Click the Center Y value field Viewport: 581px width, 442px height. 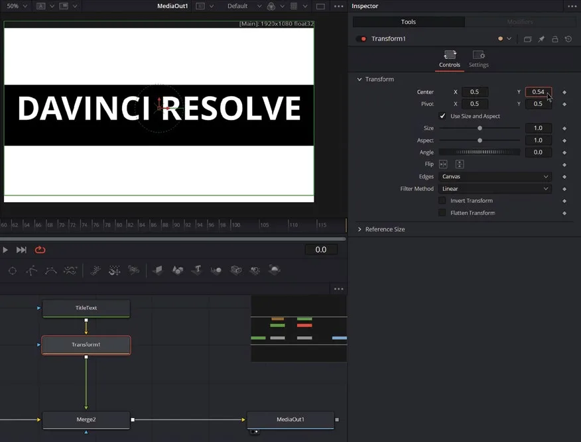pyautogui.click(x=539, y=92)
